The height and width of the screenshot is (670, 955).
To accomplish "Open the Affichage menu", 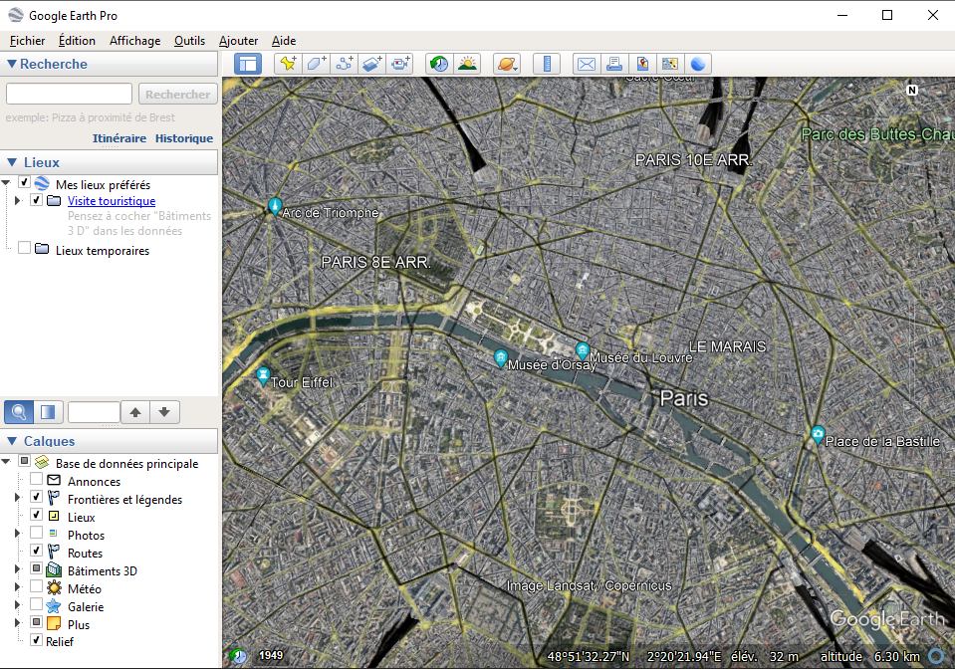I will tap(135, 41).
